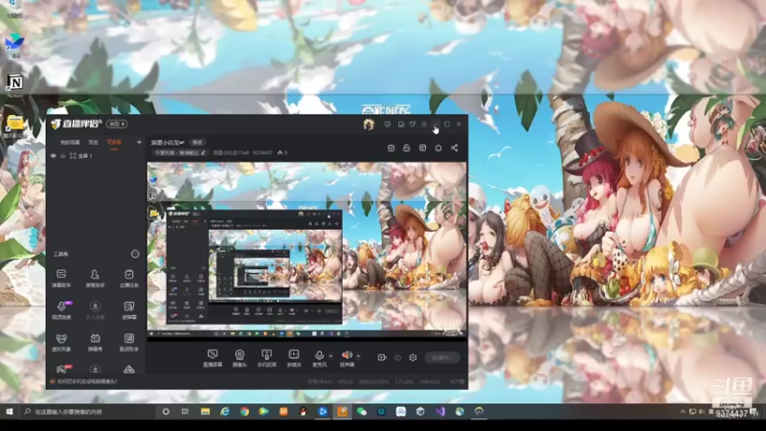
Task: Open the user avatar in title bar
Action: pyautogui.click(x=369, y=125)
